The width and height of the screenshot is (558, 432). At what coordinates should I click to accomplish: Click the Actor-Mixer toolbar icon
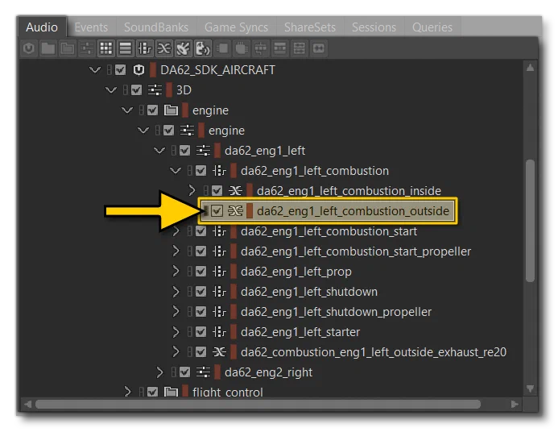[86, 48]
